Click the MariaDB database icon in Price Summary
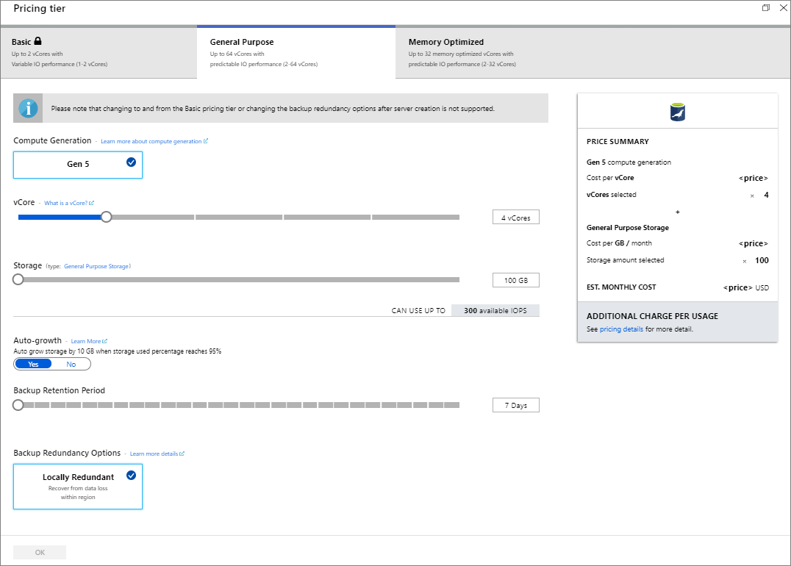The image size is (791, 566). point(677,112)
